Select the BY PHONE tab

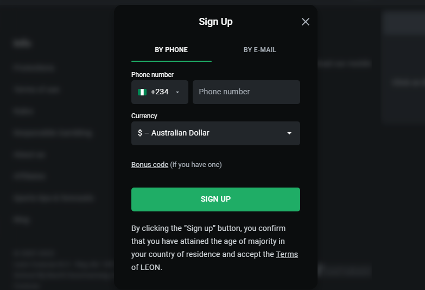[x=172, y=50]
